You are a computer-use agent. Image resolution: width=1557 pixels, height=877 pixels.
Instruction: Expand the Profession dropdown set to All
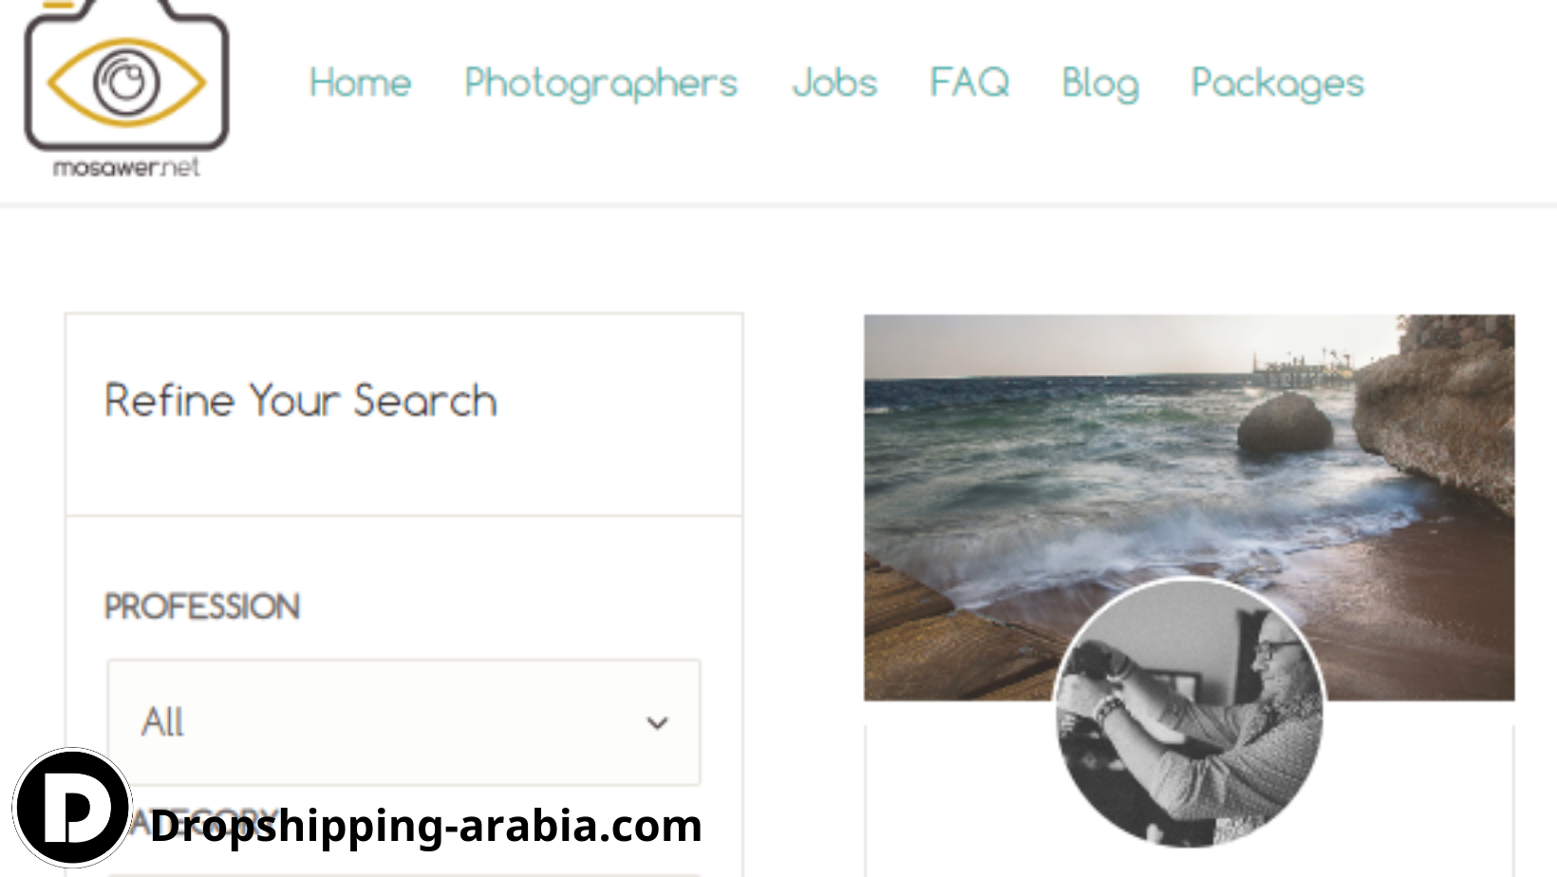click(x=404, y=722)
